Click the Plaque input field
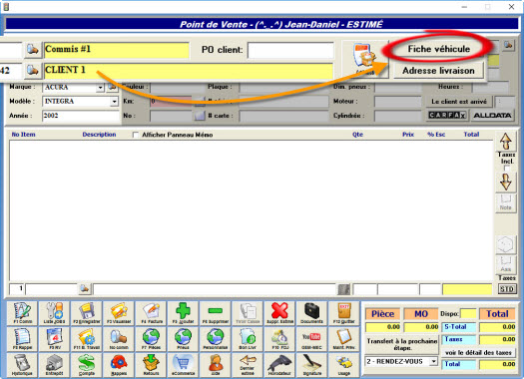524x379 pixels. 284,87
